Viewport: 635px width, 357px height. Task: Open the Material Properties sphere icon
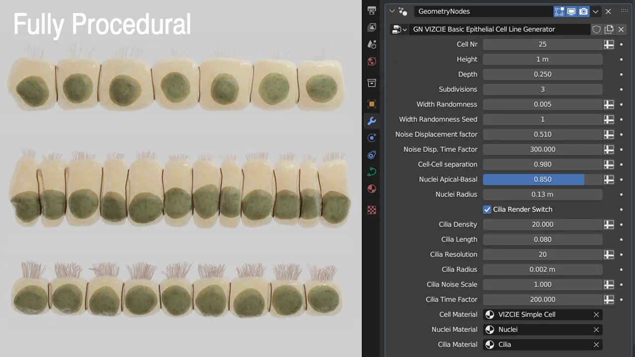click(x=372, y=188)
